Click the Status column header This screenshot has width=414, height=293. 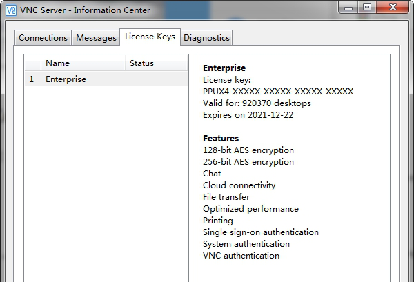click(157, 63)
